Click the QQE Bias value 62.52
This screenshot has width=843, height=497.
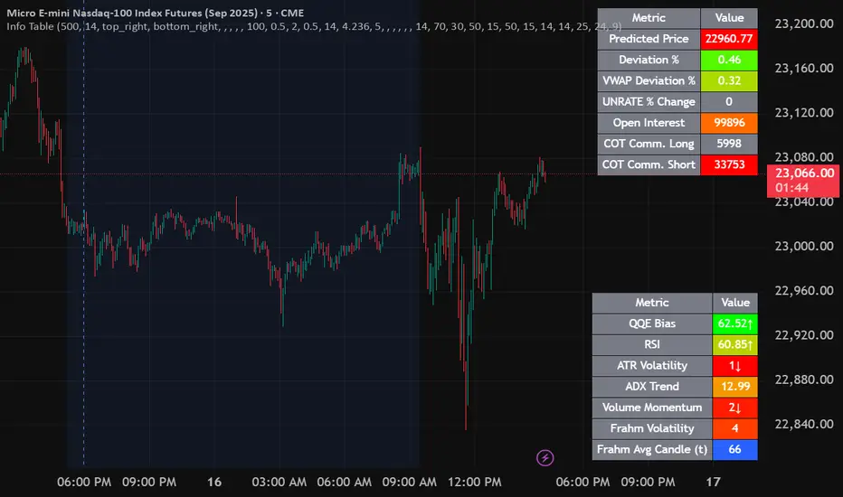point(734,324)
